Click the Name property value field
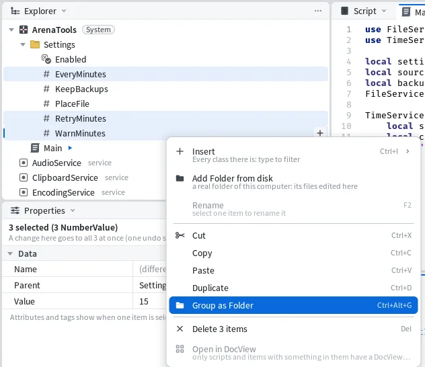The image size is (425, 367). pos(149,269)
